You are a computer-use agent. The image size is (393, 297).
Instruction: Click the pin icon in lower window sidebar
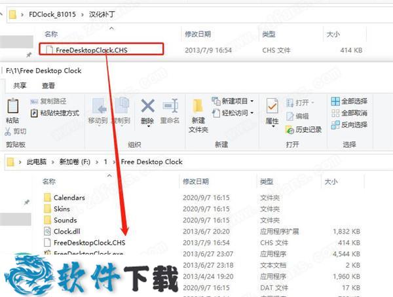(27, 202)
